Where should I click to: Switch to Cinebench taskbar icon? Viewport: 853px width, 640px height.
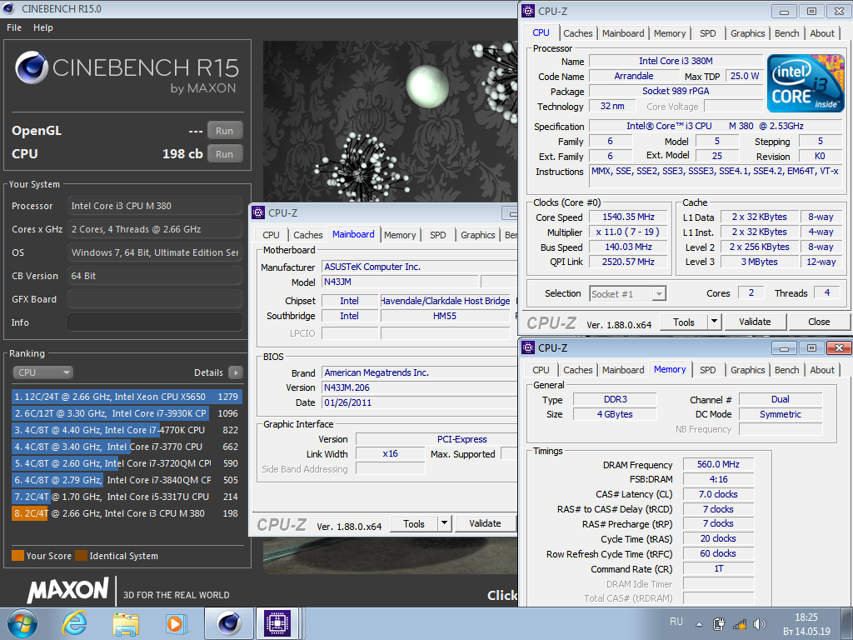(229, 623)
